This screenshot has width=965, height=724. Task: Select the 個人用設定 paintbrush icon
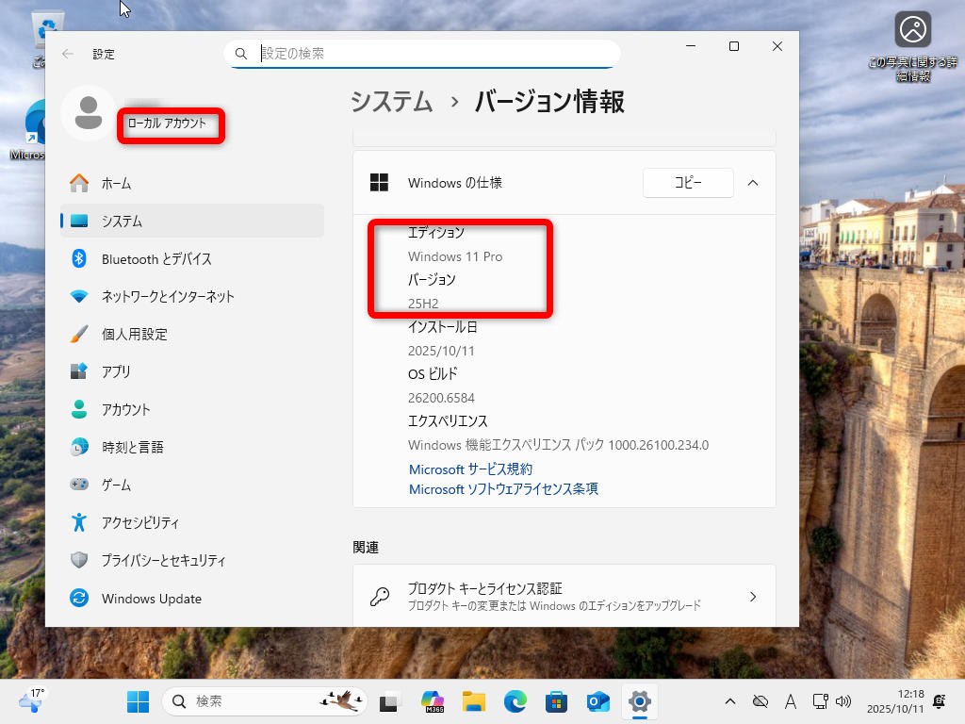(x=80, y=334)
